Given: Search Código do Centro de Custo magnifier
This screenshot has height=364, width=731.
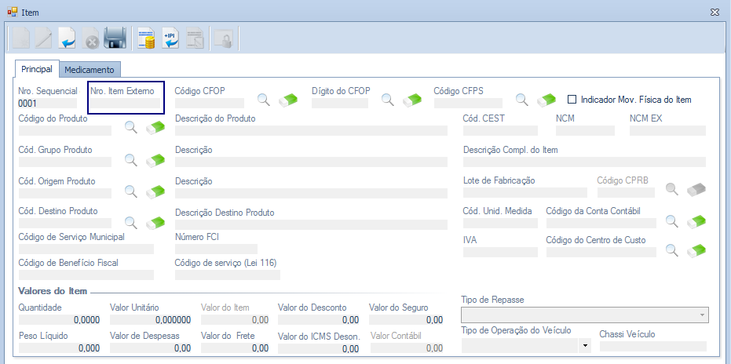Looking at the screenshot, I should coord(672,249).
